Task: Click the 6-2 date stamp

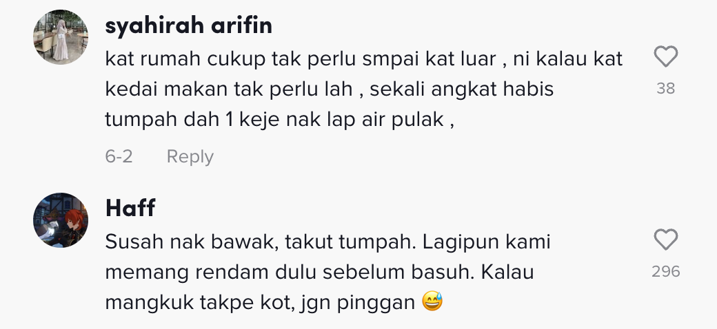Action: 119,156
